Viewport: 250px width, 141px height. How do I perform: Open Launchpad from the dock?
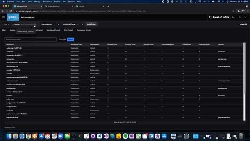[x=16, y=136]
